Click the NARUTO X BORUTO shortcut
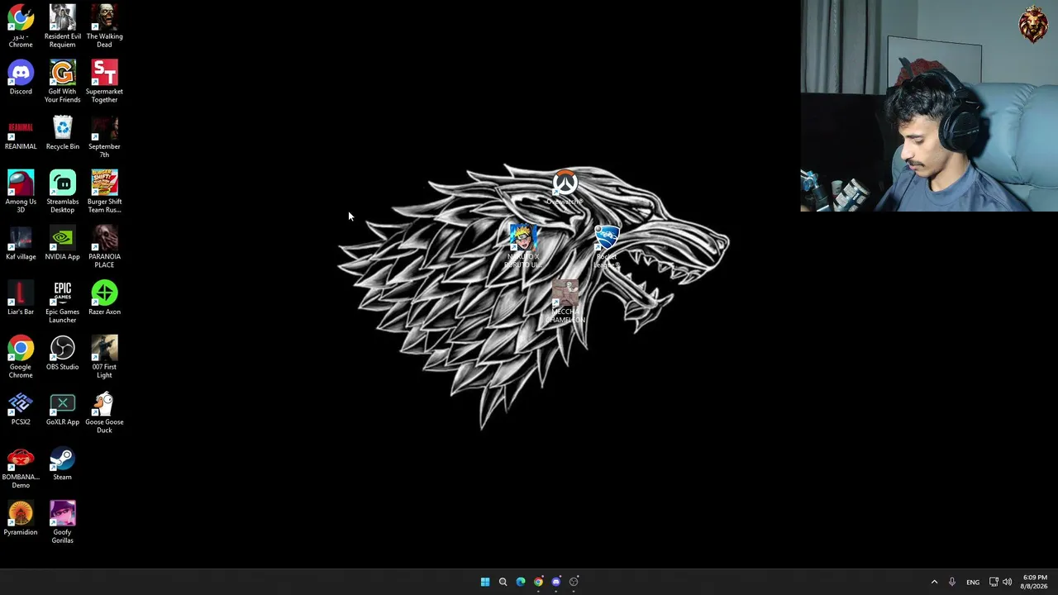The height and width of the screenshot is (595, 1058). [x=522, y=246]
